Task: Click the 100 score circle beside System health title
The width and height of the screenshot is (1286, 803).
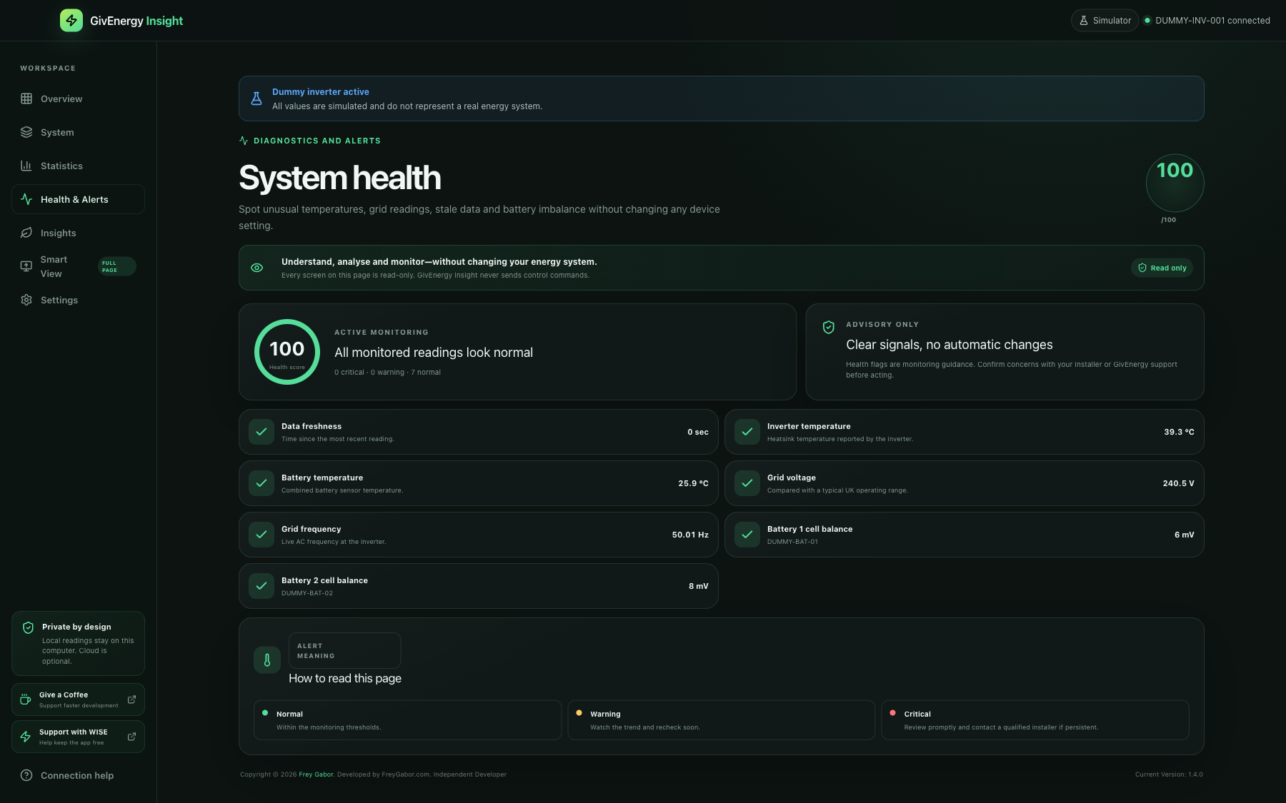Action: click(x=1175, y=183)
